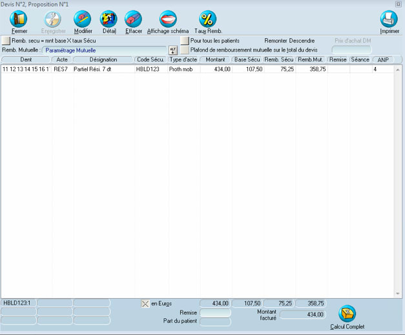Open the Remb. Mutuelle selector field
Screen dimensions: 405x335
point(105,50)
